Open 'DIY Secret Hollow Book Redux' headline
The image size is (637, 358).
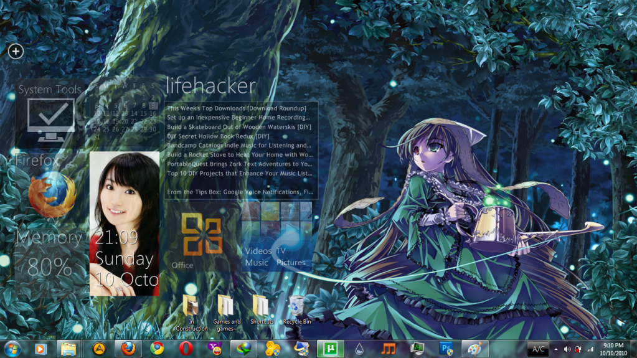pyautogui.click(x=218, y=136)
